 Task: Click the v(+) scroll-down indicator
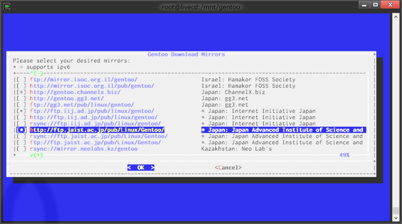pos(37,155)
